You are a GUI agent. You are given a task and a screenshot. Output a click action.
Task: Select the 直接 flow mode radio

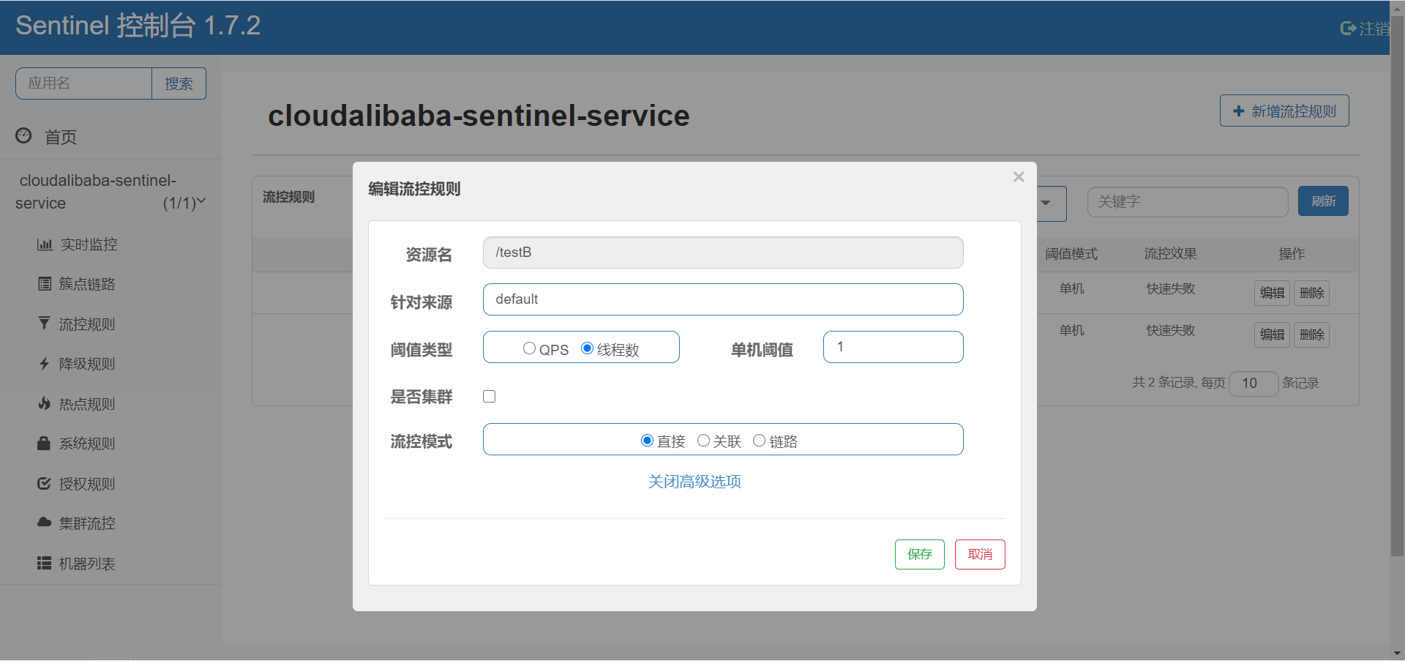(x=647, y=441)
